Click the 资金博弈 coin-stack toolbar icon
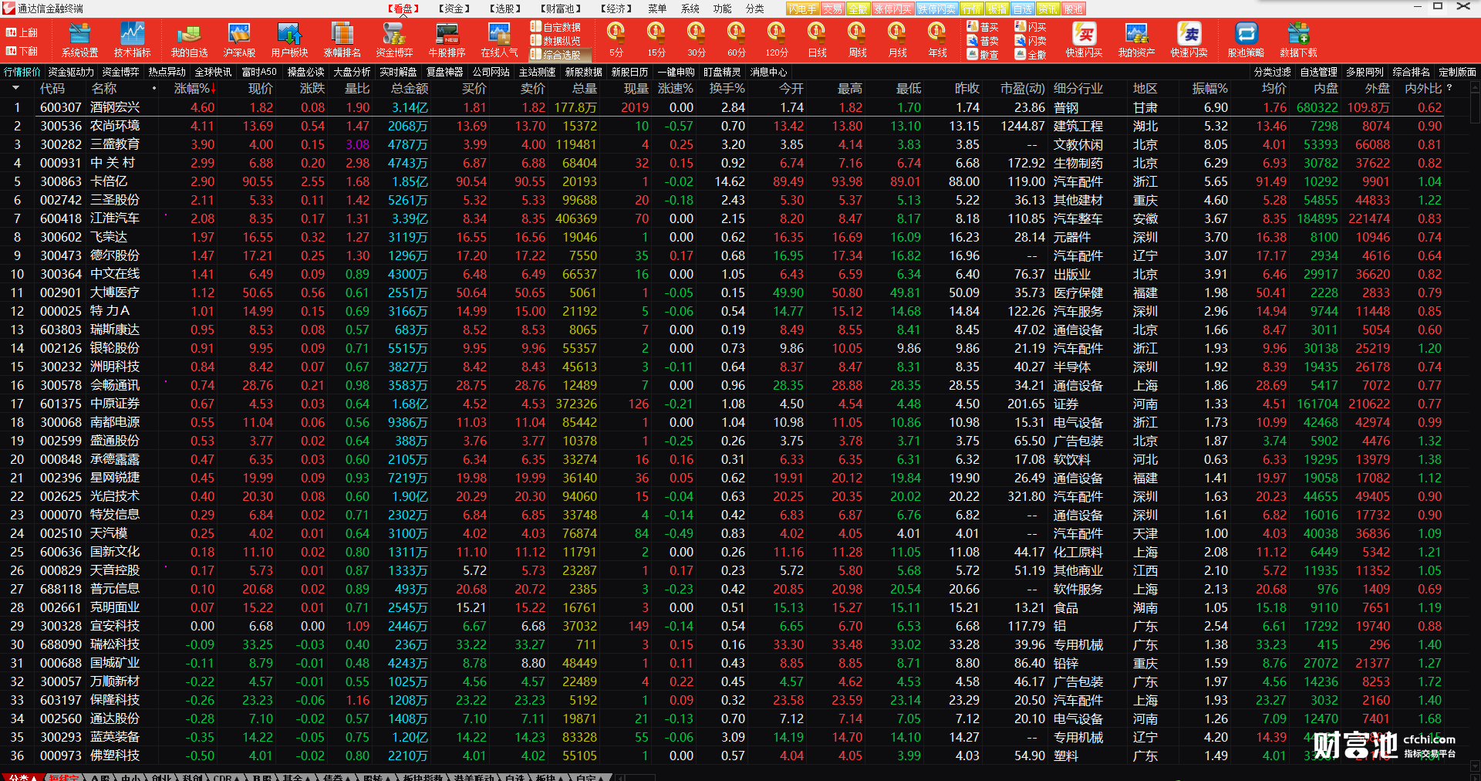 pos(394,40)
